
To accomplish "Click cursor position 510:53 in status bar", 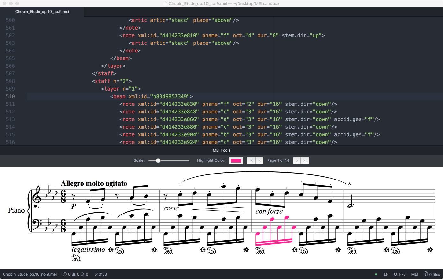I will click(x=101, y=274).
